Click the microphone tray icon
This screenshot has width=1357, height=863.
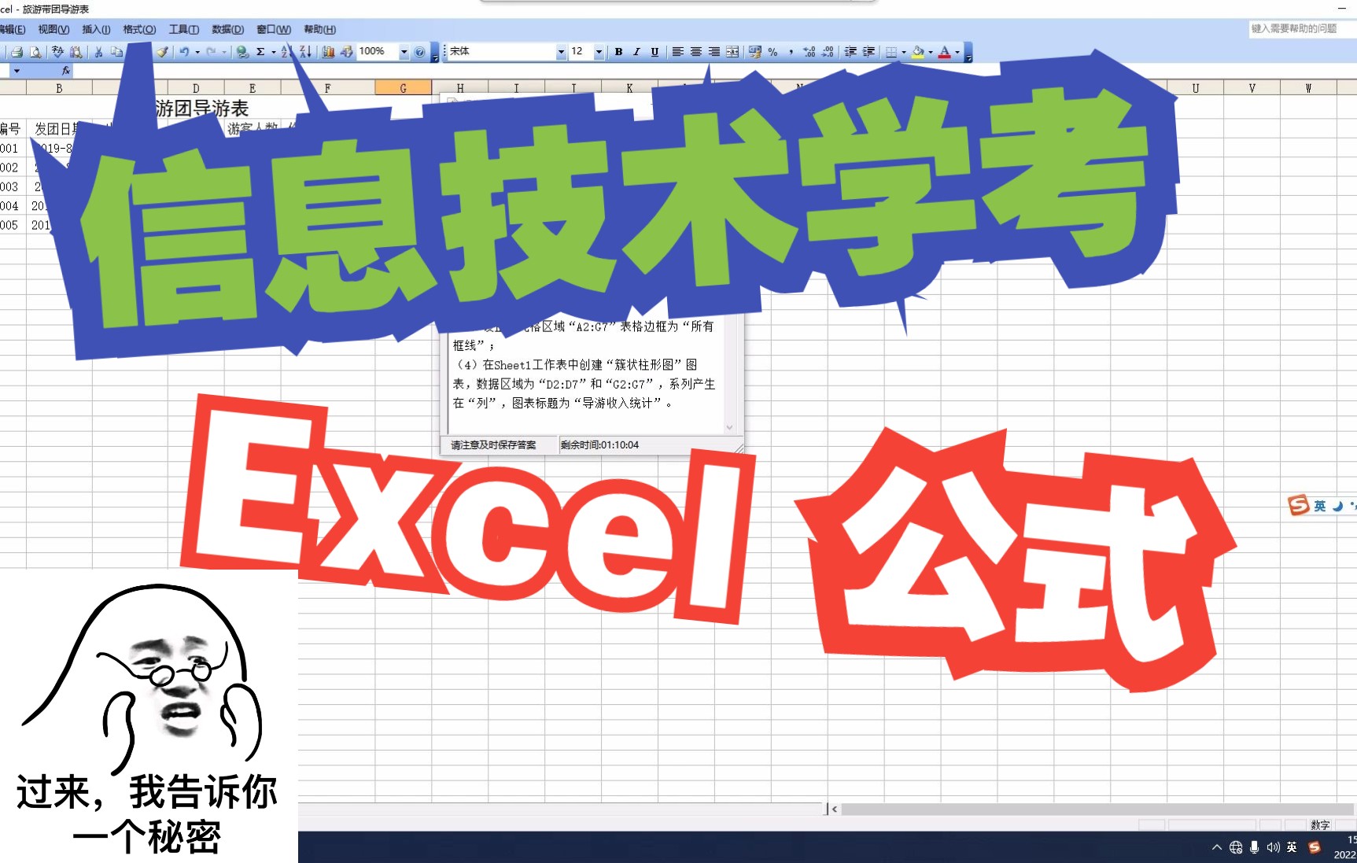pos(1254,847)
